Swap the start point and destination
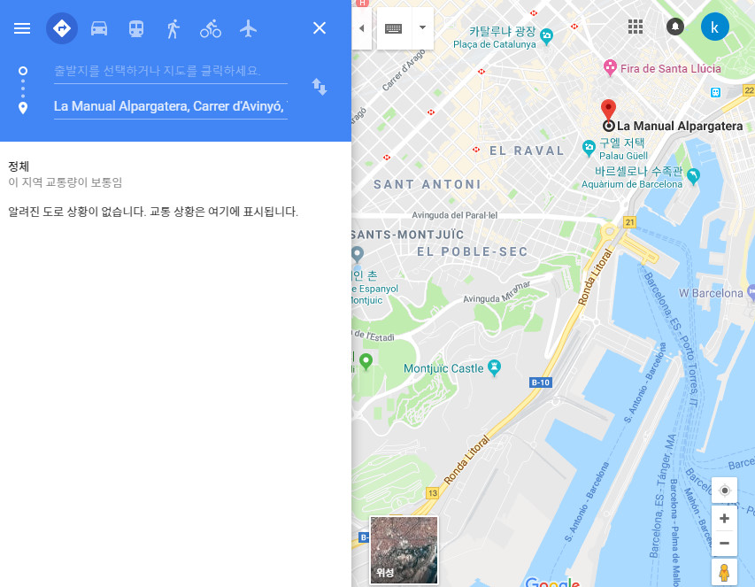This screenshot has width=755, height=587. (x=320, y=87)
